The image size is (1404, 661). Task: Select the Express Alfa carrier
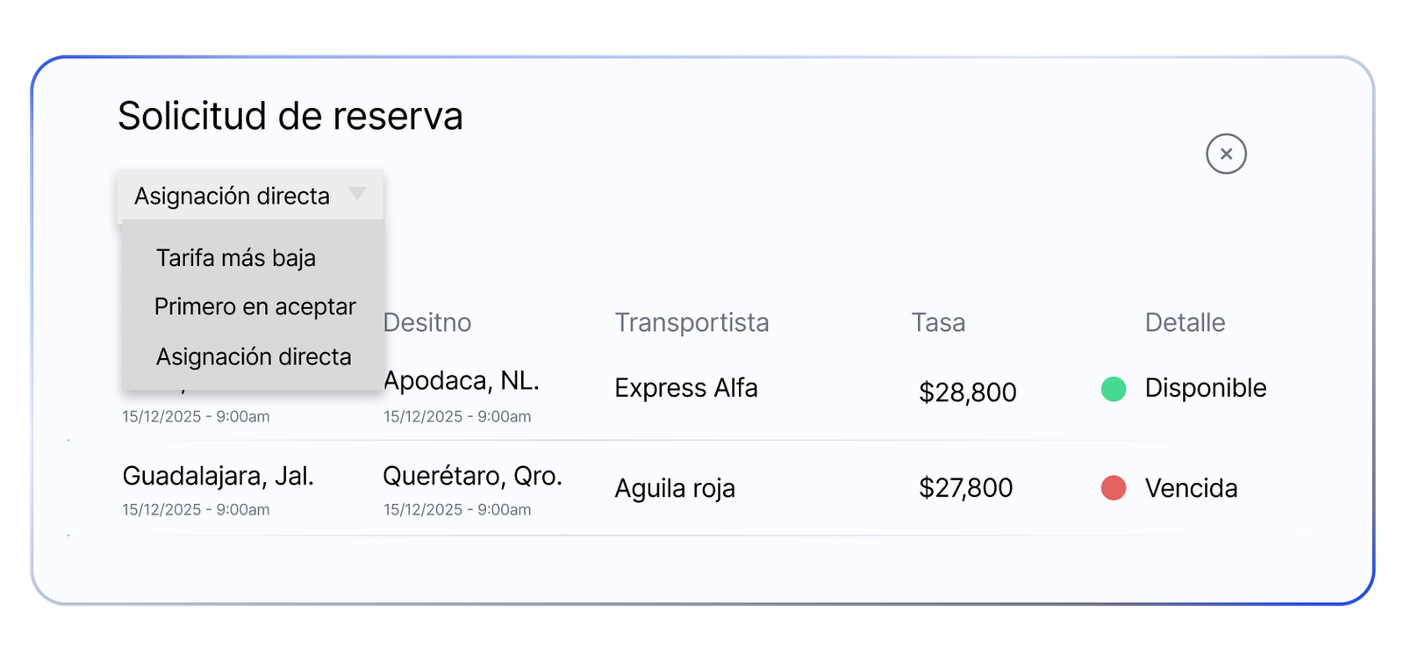tap(686, 387)
